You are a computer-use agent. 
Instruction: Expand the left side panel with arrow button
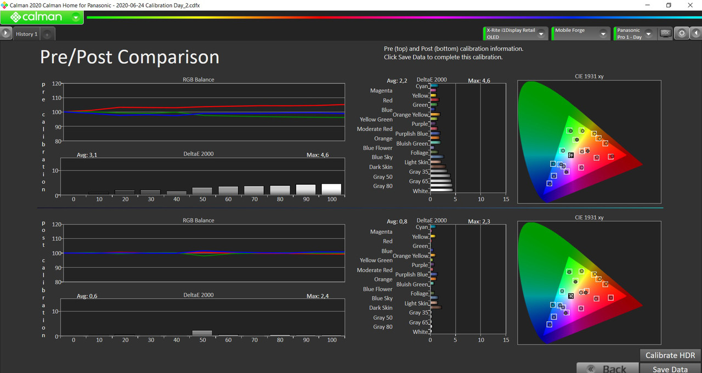(5, 33)
